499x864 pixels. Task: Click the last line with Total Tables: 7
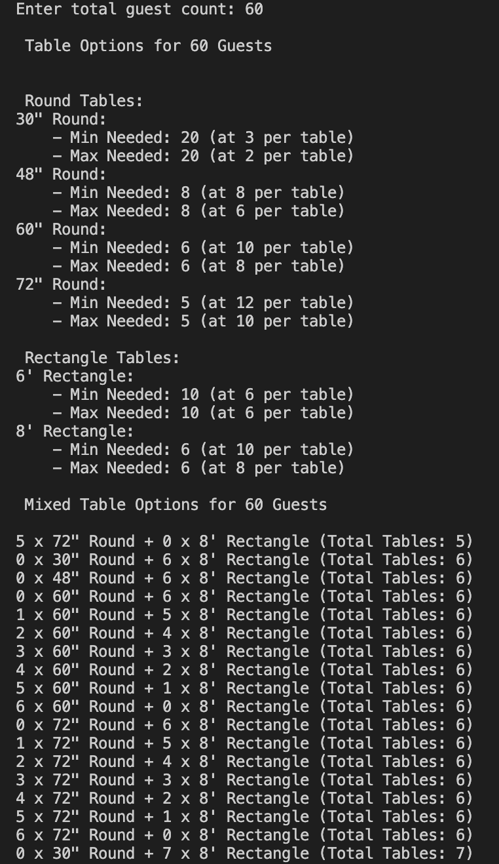coord(244,854)
